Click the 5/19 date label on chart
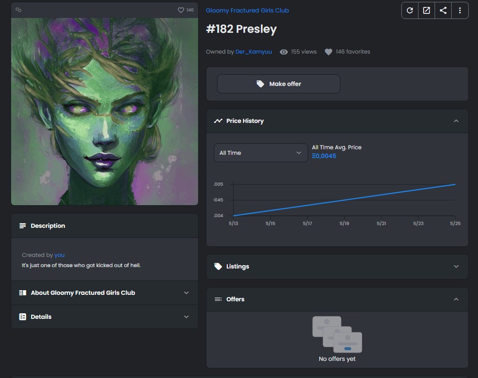The image size is (478, 378). [344, 223]
